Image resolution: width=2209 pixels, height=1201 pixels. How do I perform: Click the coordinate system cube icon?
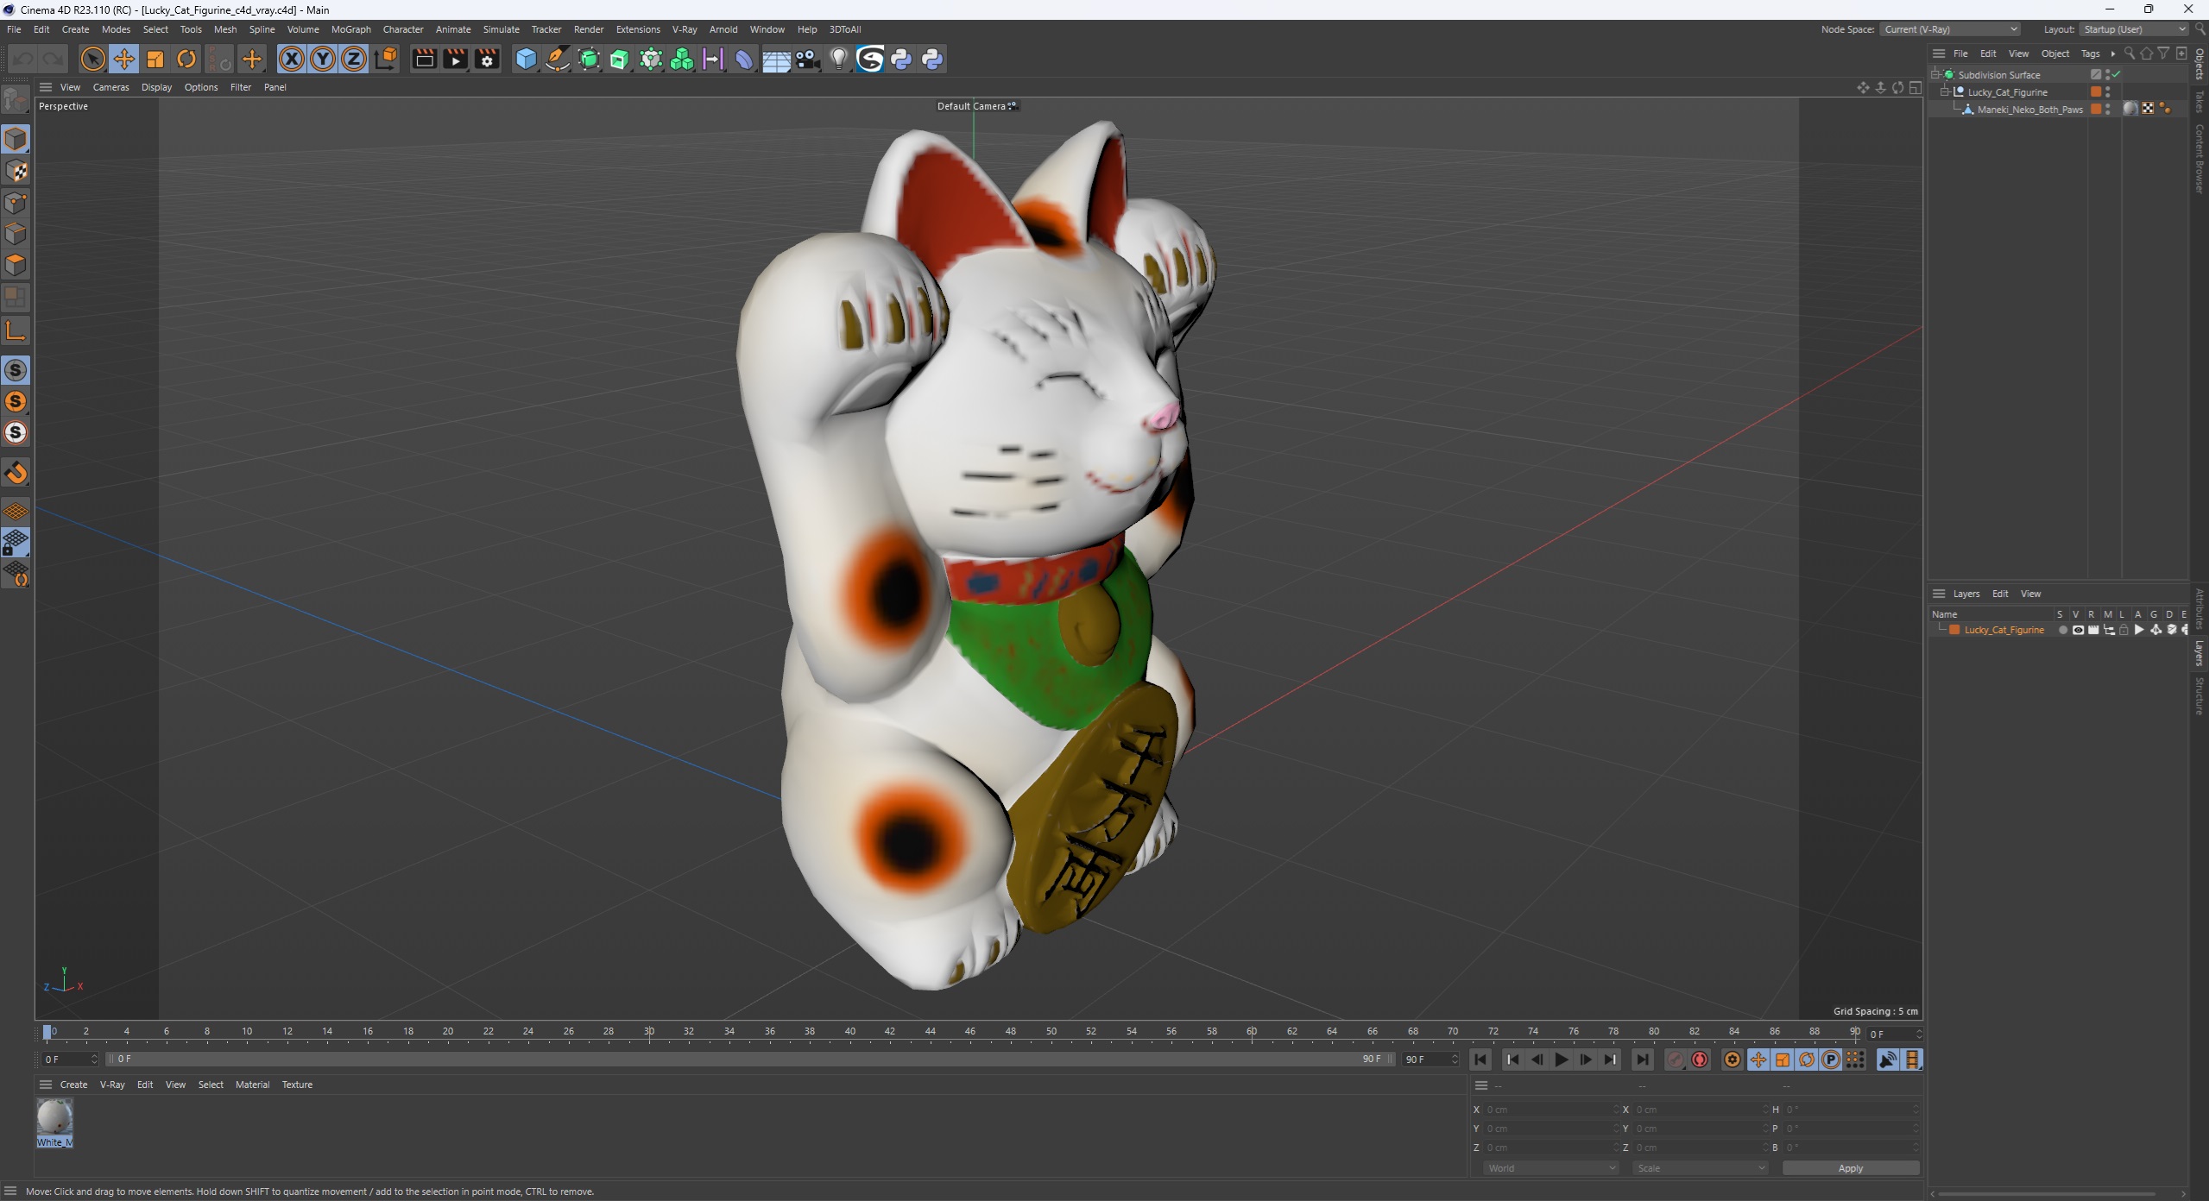(387, 59)
